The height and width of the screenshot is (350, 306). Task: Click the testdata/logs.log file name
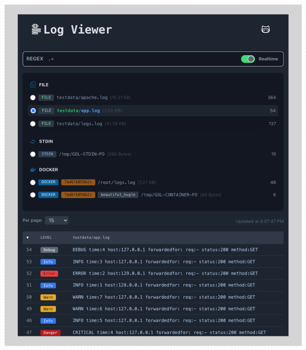[79, 124]
